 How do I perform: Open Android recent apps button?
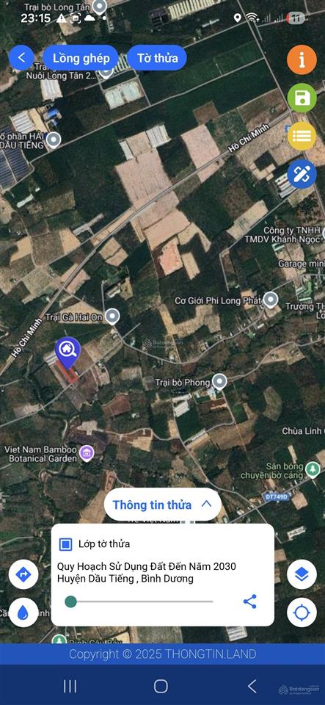[70, 686]
